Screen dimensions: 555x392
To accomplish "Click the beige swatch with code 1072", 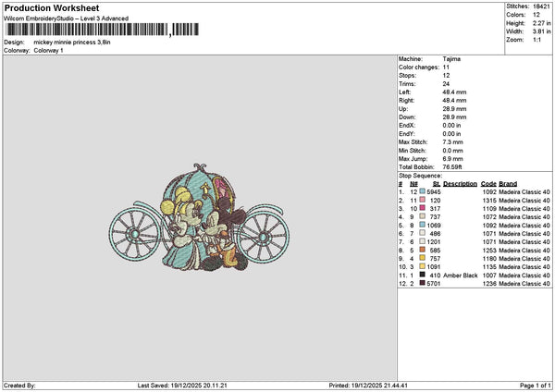I will 422,216.
